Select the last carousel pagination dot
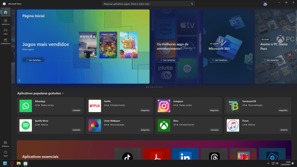Viewport: 297px width, 167px height. 162,87
